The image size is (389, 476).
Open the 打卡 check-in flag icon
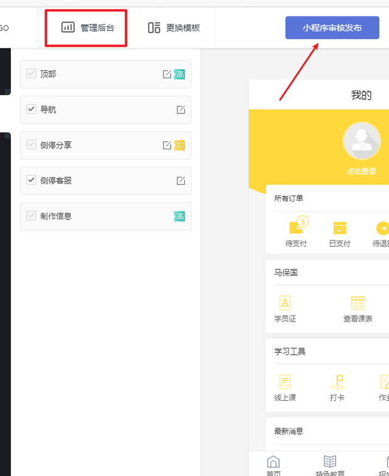(337, 381)
